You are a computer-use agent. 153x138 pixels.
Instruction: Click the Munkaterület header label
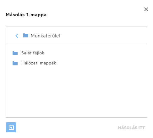coord(46,36)
